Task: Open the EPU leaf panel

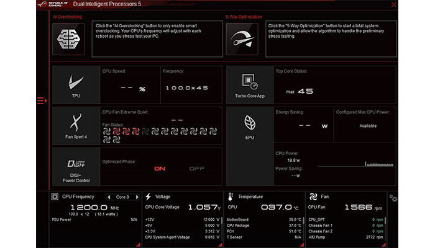Action: pyautogui.click(x=250, y=146)
